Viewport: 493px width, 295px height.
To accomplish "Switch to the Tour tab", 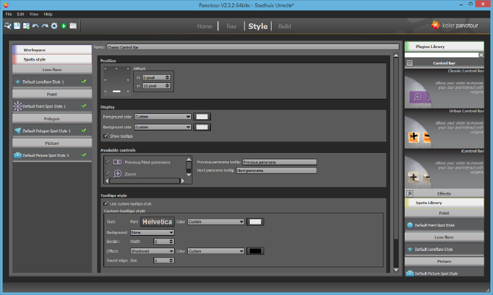I will [231, 26].
